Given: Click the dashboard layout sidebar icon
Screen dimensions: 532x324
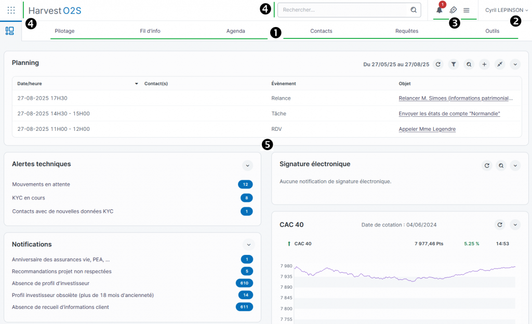Looking at the screenshot, I should tap(9, 31).
